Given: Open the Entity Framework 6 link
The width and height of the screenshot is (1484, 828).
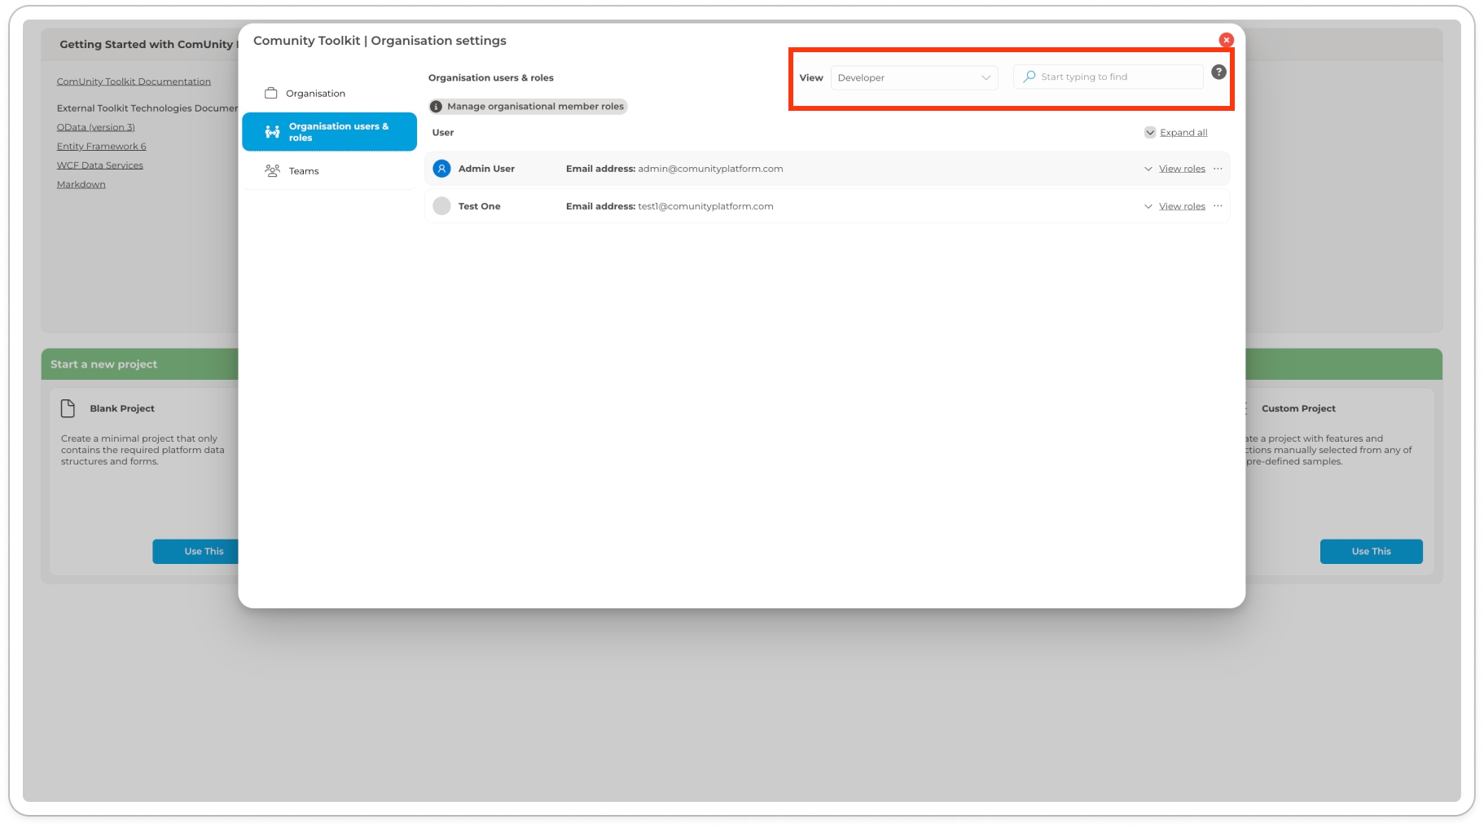Looking at the screenshot, I should (101, 147).
